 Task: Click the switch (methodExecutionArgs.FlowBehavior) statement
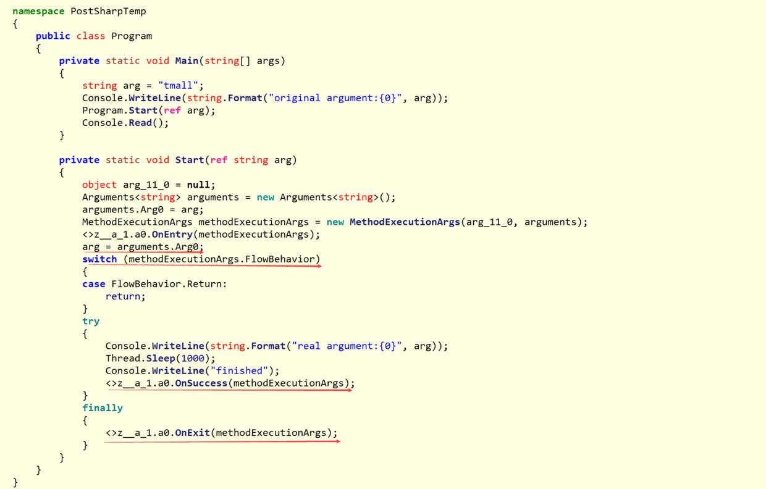click(x=201, y=259)
